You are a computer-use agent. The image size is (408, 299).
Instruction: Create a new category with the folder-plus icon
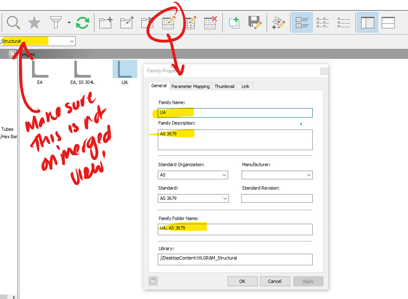point(106,23)
